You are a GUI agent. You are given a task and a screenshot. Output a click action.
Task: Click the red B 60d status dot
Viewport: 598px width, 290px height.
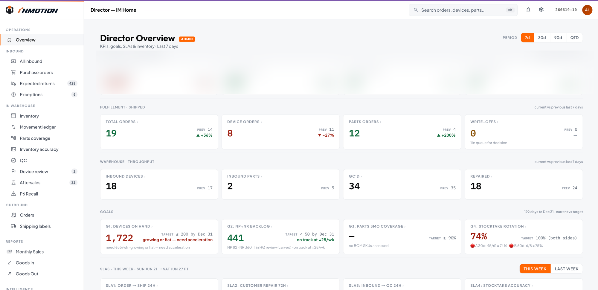coord(511,246)
